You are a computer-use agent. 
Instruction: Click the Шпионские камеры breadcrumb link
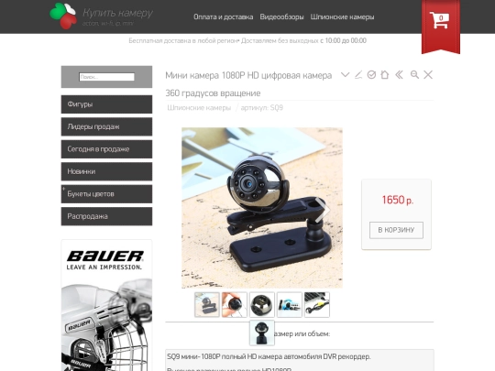199,108
